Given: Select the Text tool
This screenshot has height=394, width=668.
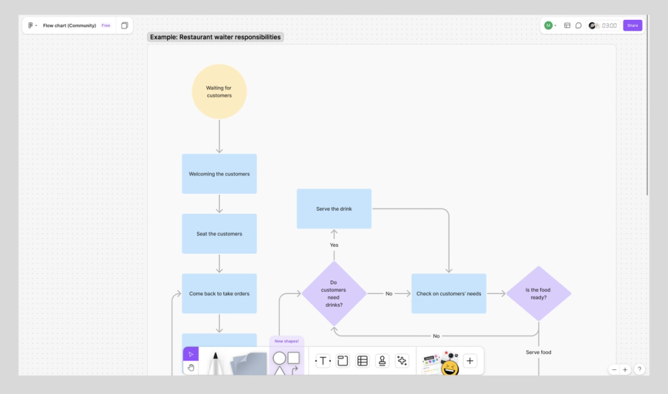Looking at the screenshot, I should (x=322, y=361).
